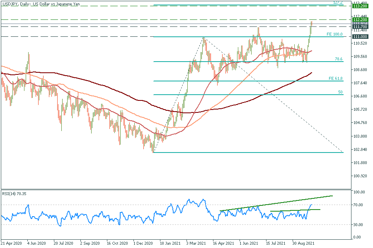Screen dimensions: 373x248
Task: Click the USDJPY Daily chart title
Action: point(41,4)
